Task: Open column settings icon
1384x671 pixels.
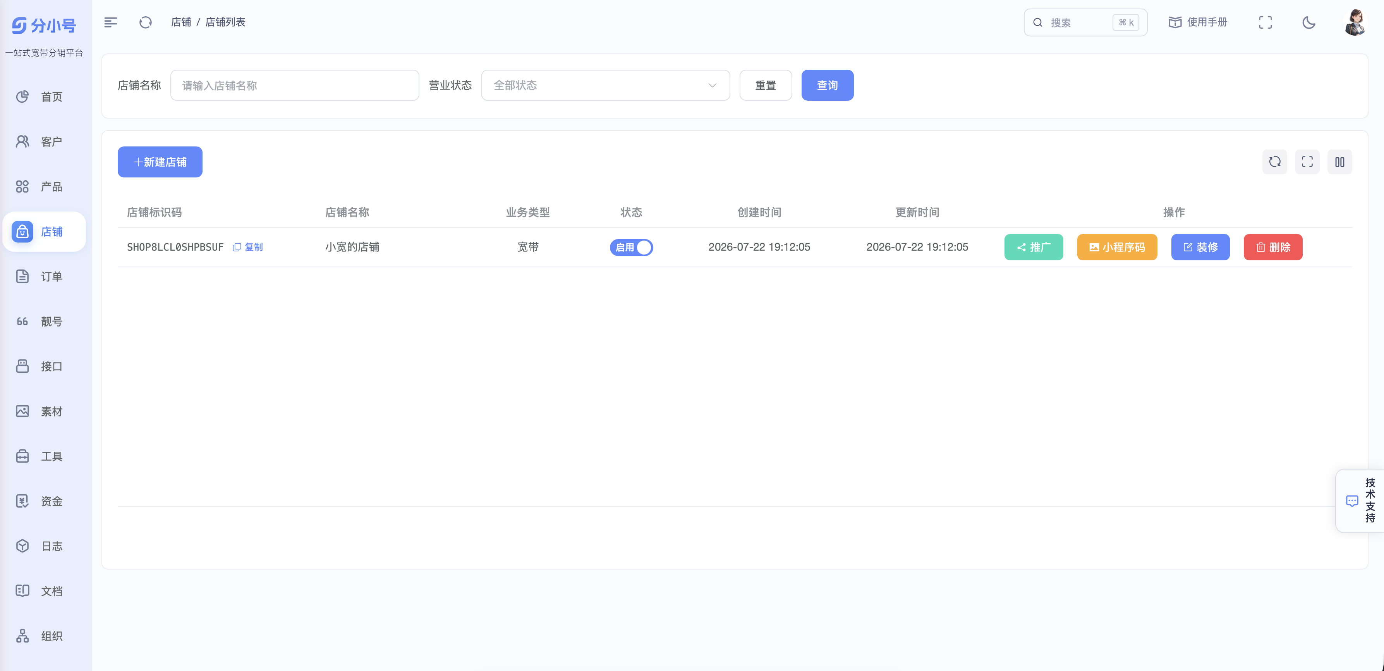Action: (1339, 162)
